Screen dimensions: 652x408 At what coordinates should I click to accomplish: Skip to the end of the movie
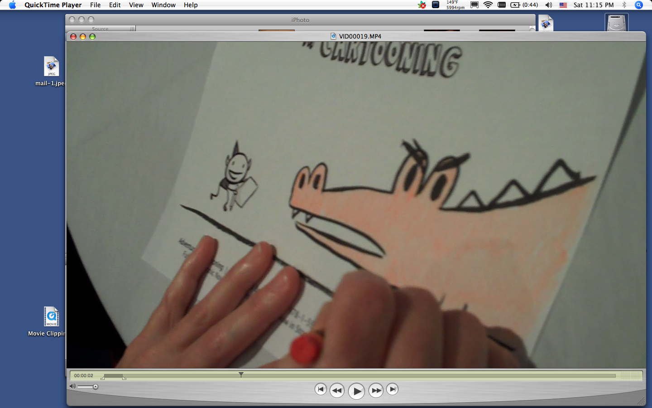tap(393, 389)
